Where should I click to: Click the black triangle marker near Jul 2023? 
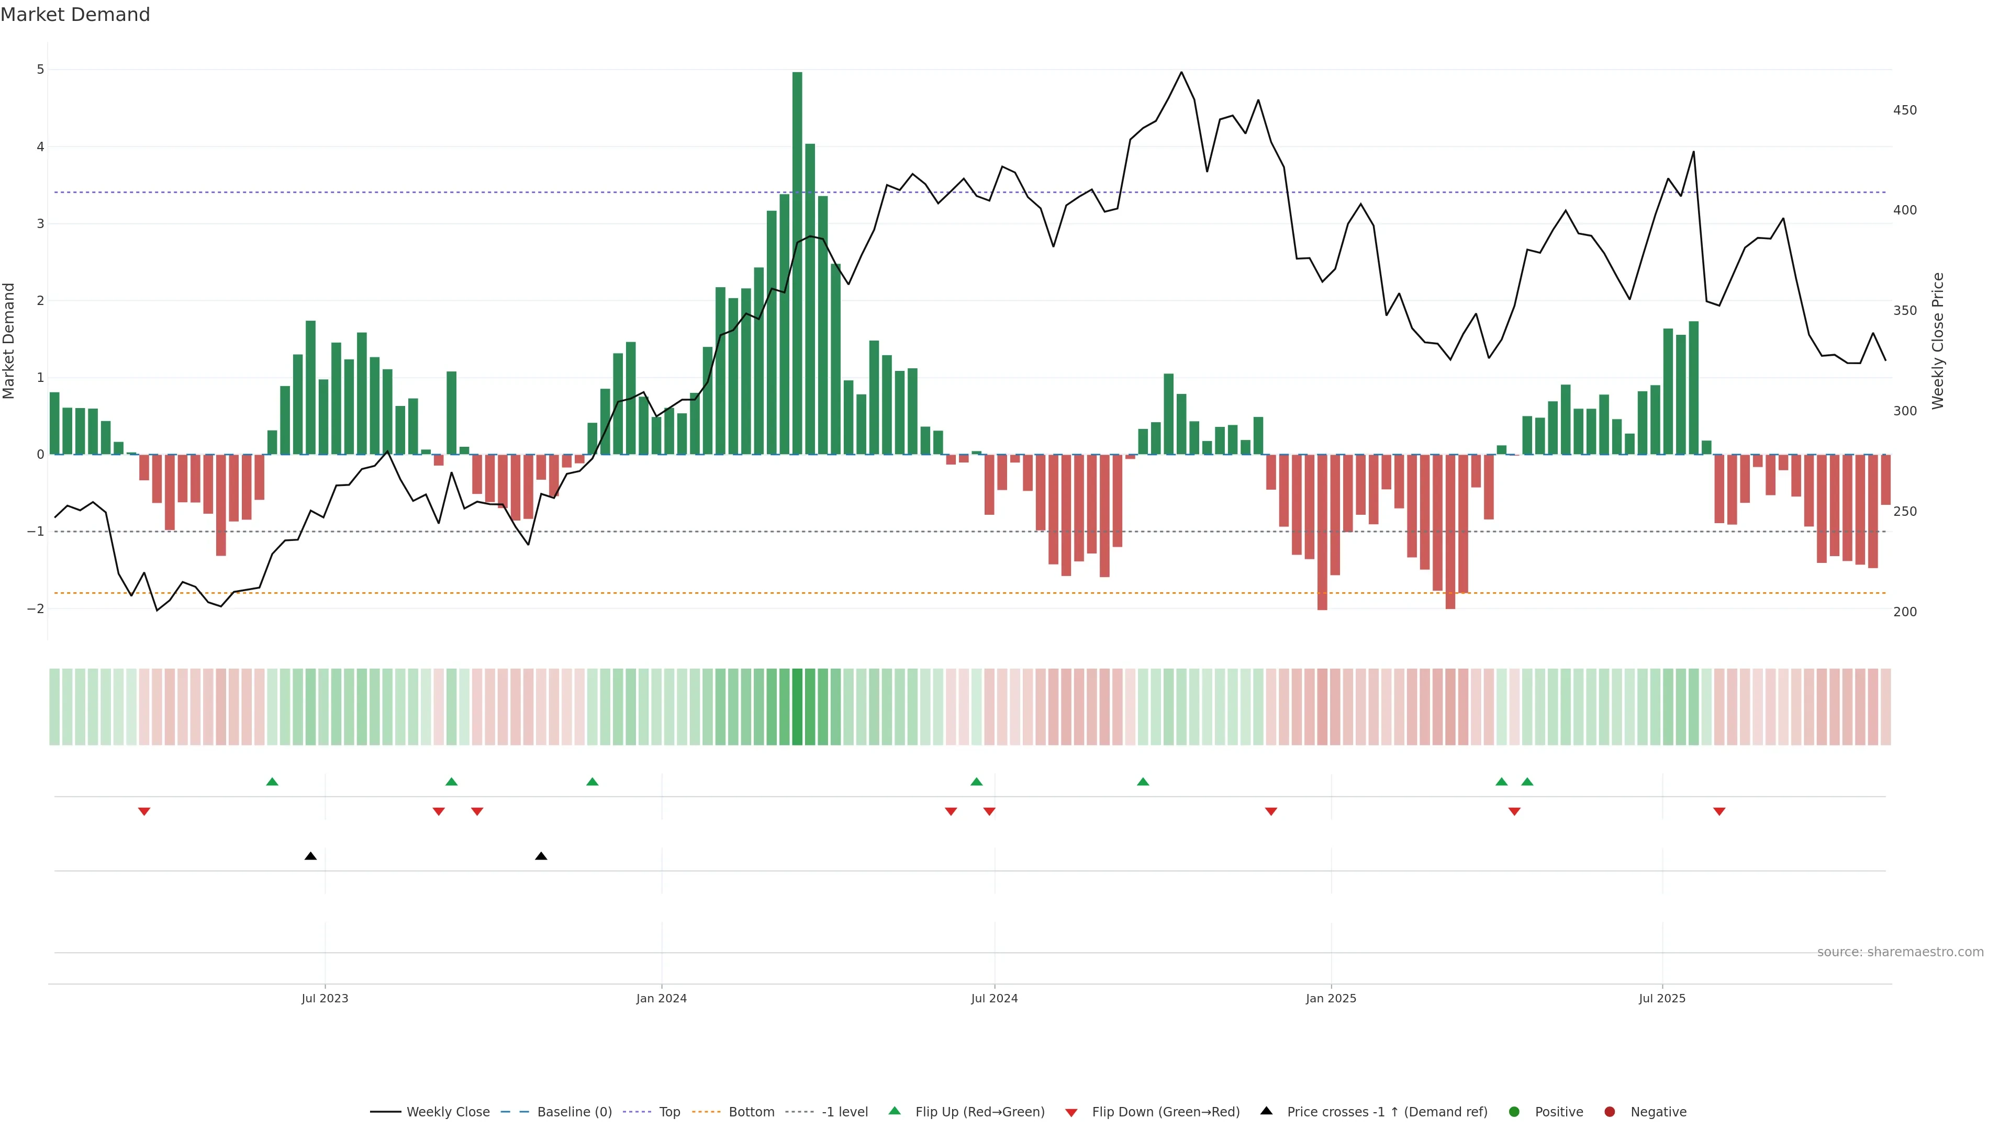310,856
